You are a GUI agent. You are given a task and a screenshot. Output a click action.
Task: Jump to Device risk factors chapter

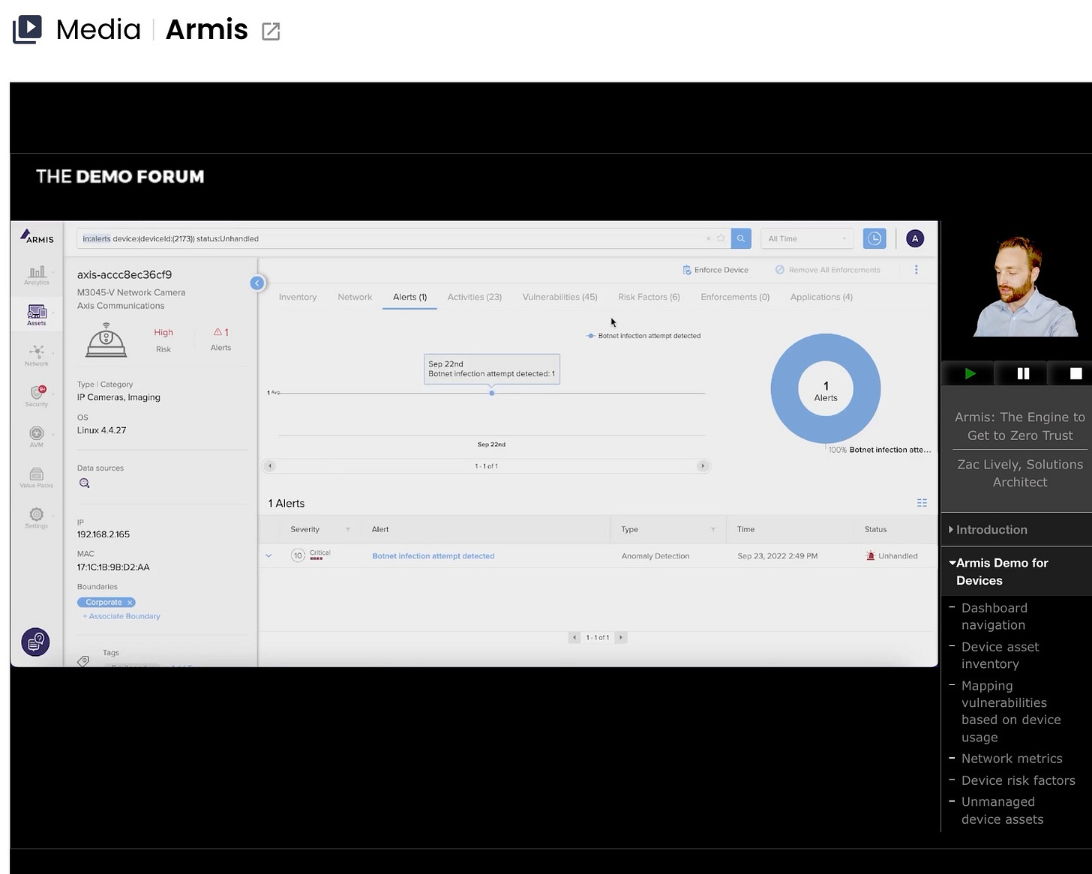click(1018, 780)
